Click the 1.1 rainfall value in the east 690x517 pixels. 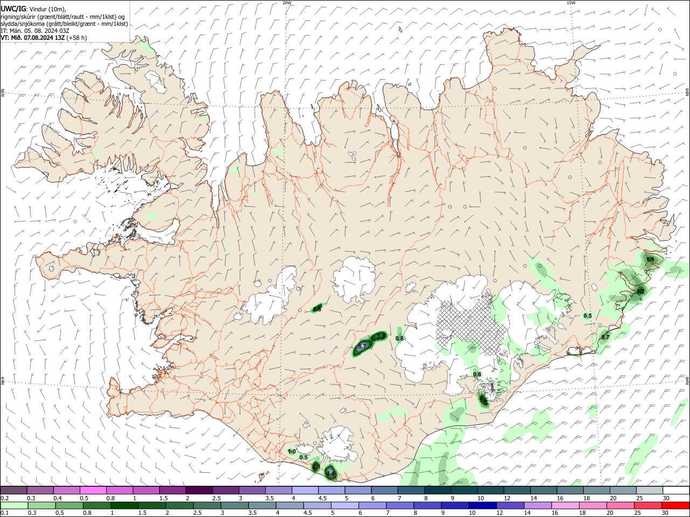(x=650, y=260)
